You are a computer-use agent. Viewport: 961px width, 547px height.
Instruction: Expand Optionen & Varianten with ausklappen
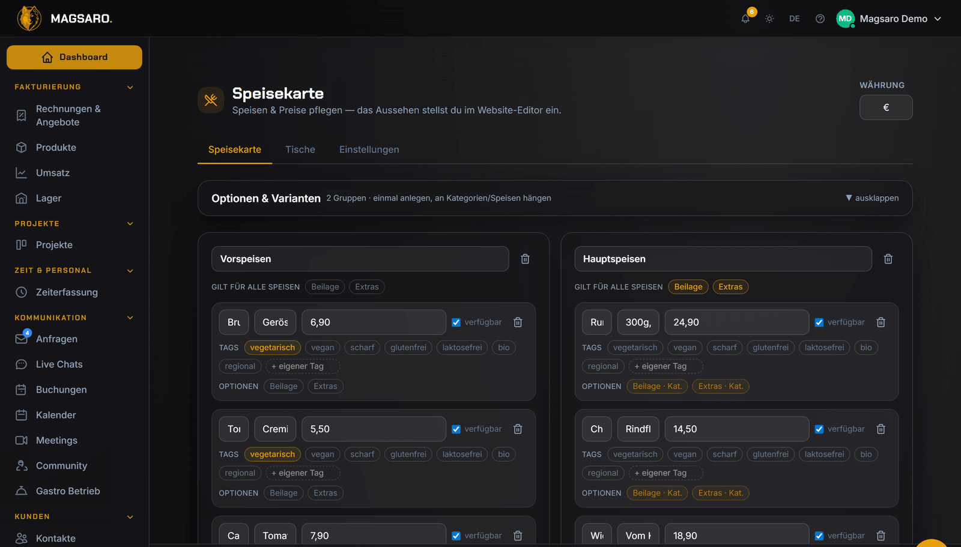click(x=872, y=198)
